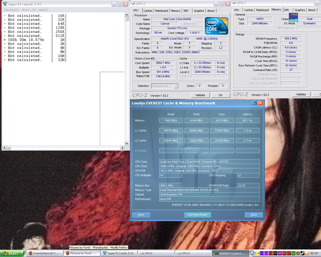Screen dimensions: 321x257
Task: Click the dark red 3.0 tray icon
Action: click(271, 253)
